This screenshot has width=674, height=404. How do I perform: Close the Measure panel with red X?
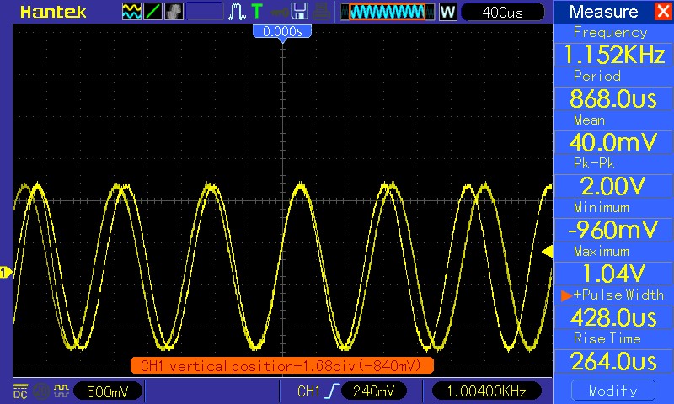[663, 12]
